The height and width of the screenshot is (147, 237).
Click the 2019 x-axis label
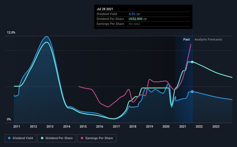pyautogui.click(x=150, y=126)
